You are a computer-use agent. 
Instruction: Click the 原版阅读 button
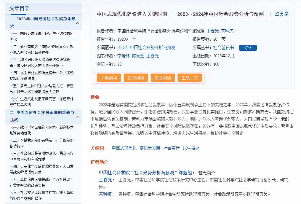tap(163, 78)
